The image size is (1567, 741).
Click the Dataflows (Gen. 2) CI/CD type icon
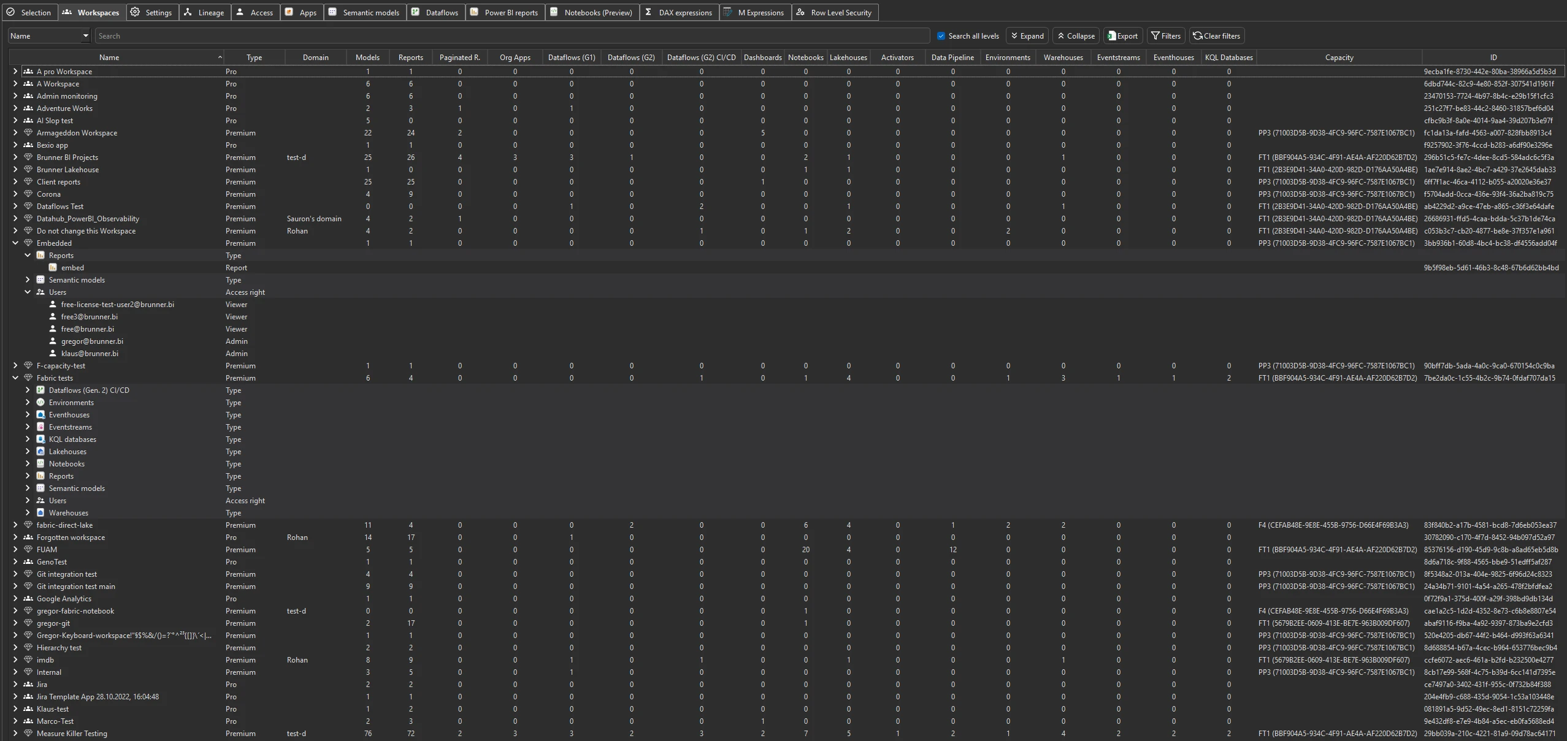point(40,390)
